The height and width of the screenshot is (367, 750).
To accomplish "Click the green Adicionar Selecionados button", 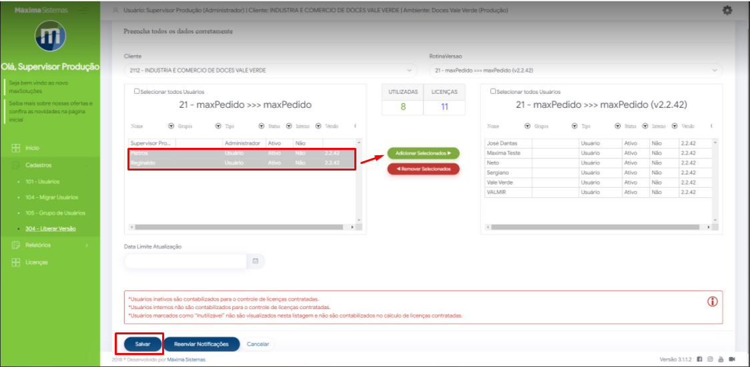I will 423,153.
